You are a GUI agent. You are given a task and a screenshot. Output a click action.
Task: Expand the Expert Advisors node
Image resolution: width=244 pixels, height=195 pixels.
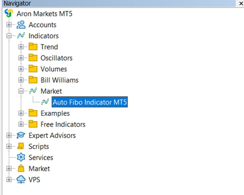tap(9, 135)
